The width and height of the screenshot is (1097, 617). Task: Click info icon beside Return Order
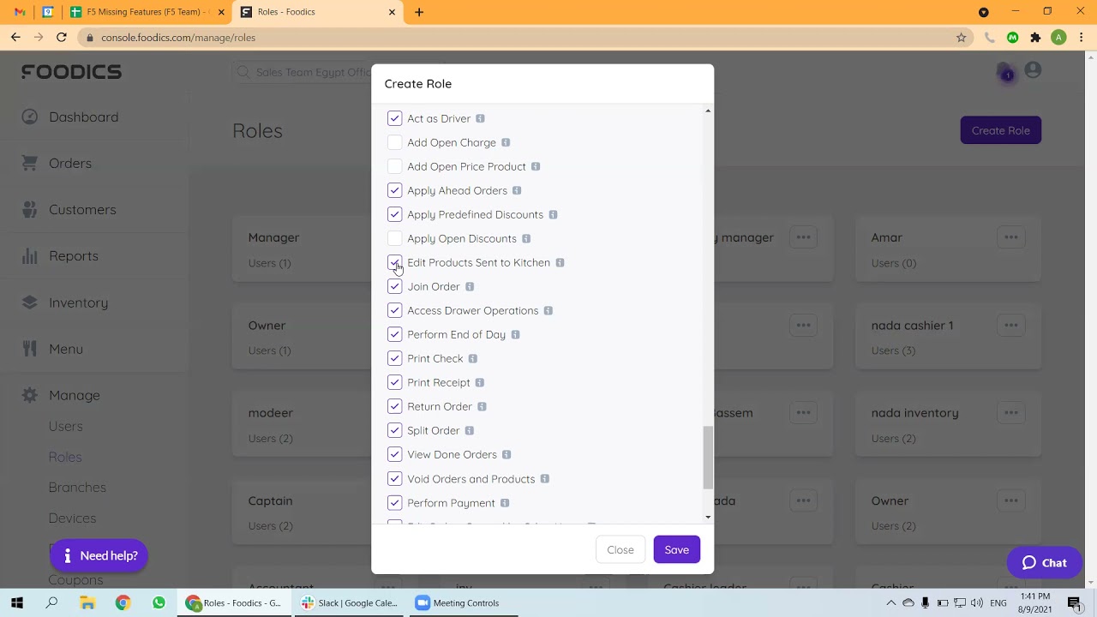[x=482, y=406]
